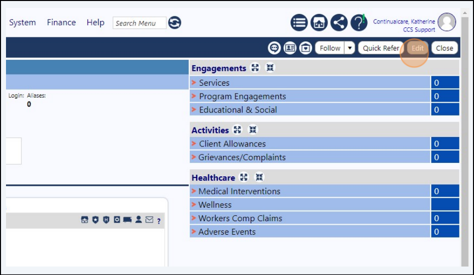Open the chat bubble icon in record toolbar

pos(274,48)
